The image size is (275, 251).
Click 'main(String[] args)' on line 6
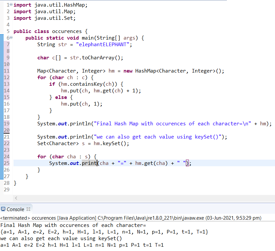pos(110,38)
